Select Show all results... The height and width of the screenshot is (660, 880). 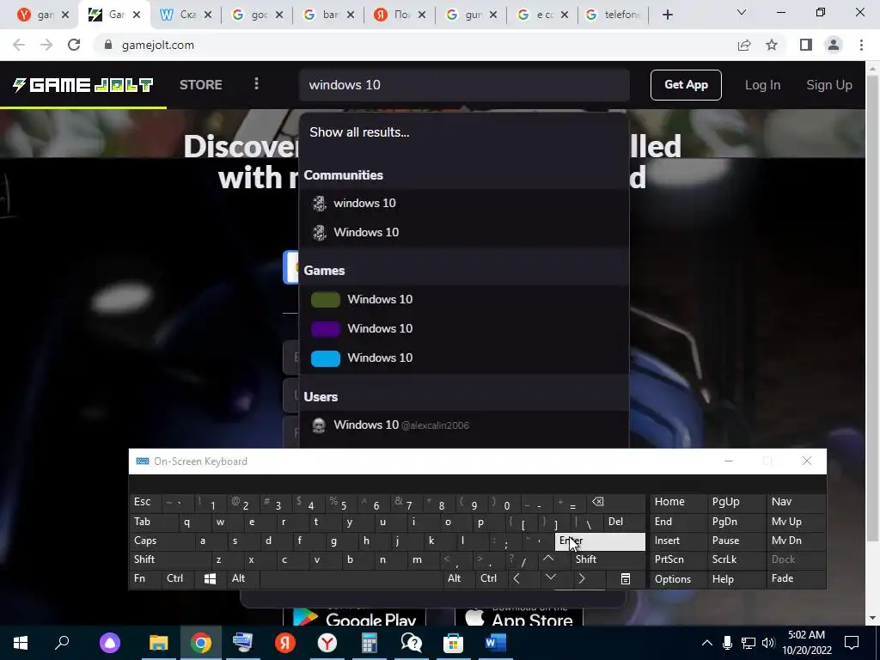pyautogui.click(x=464, y=132)
